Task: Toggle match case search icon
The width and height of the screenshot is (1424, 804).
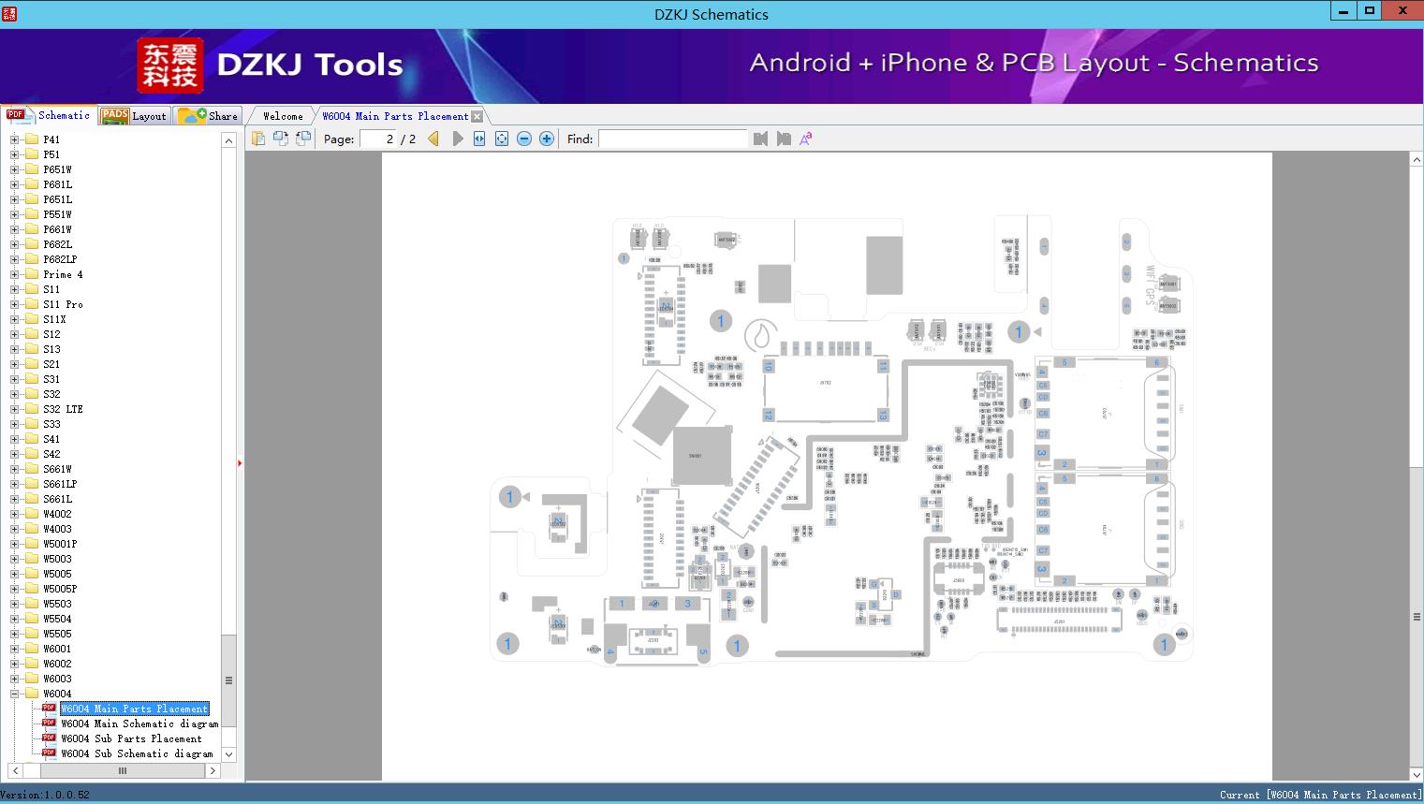Action: (x=805, y=139)
